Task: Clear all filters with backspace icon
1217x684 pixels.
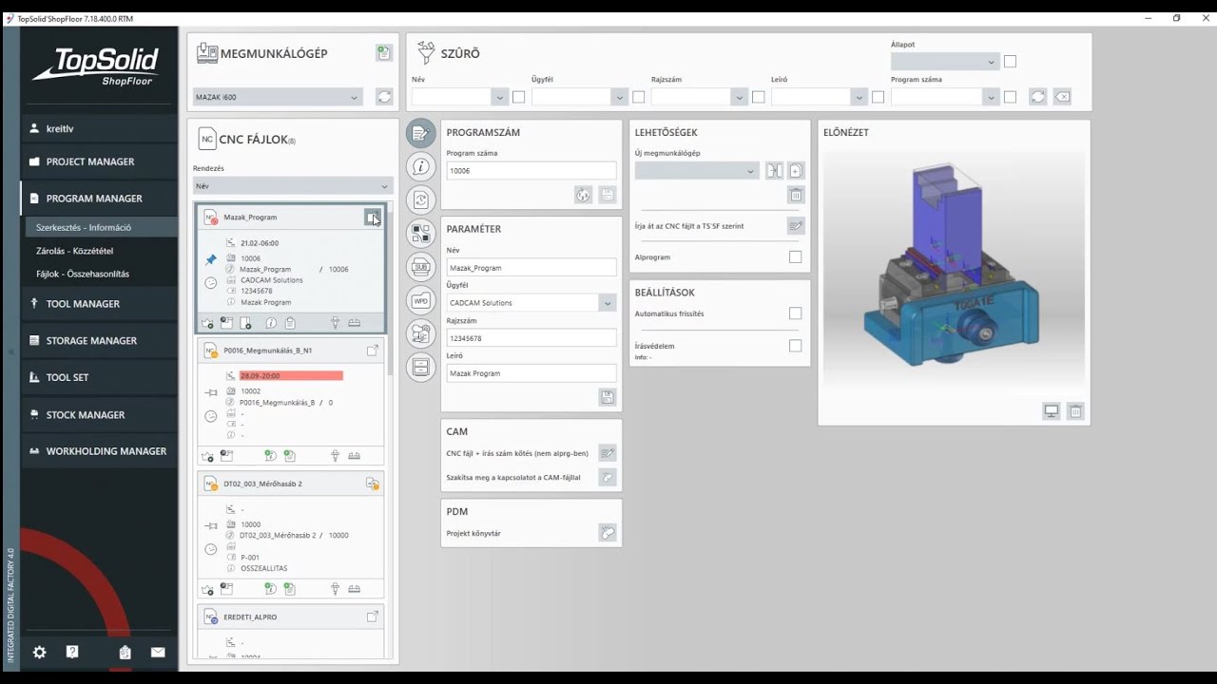Action: [x=1062, y=97]
